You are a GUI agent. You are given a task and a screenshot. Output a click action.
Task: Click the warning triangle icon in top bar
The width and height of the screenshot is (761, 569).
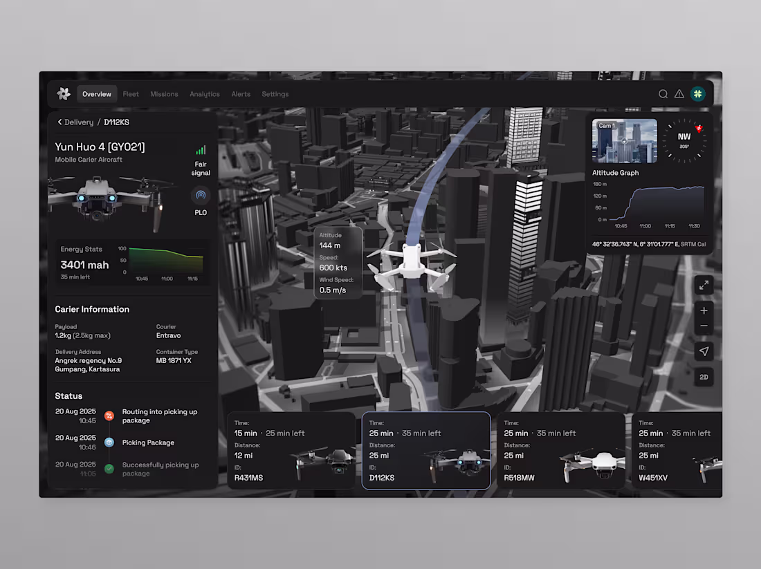click(x=679, y=93)
